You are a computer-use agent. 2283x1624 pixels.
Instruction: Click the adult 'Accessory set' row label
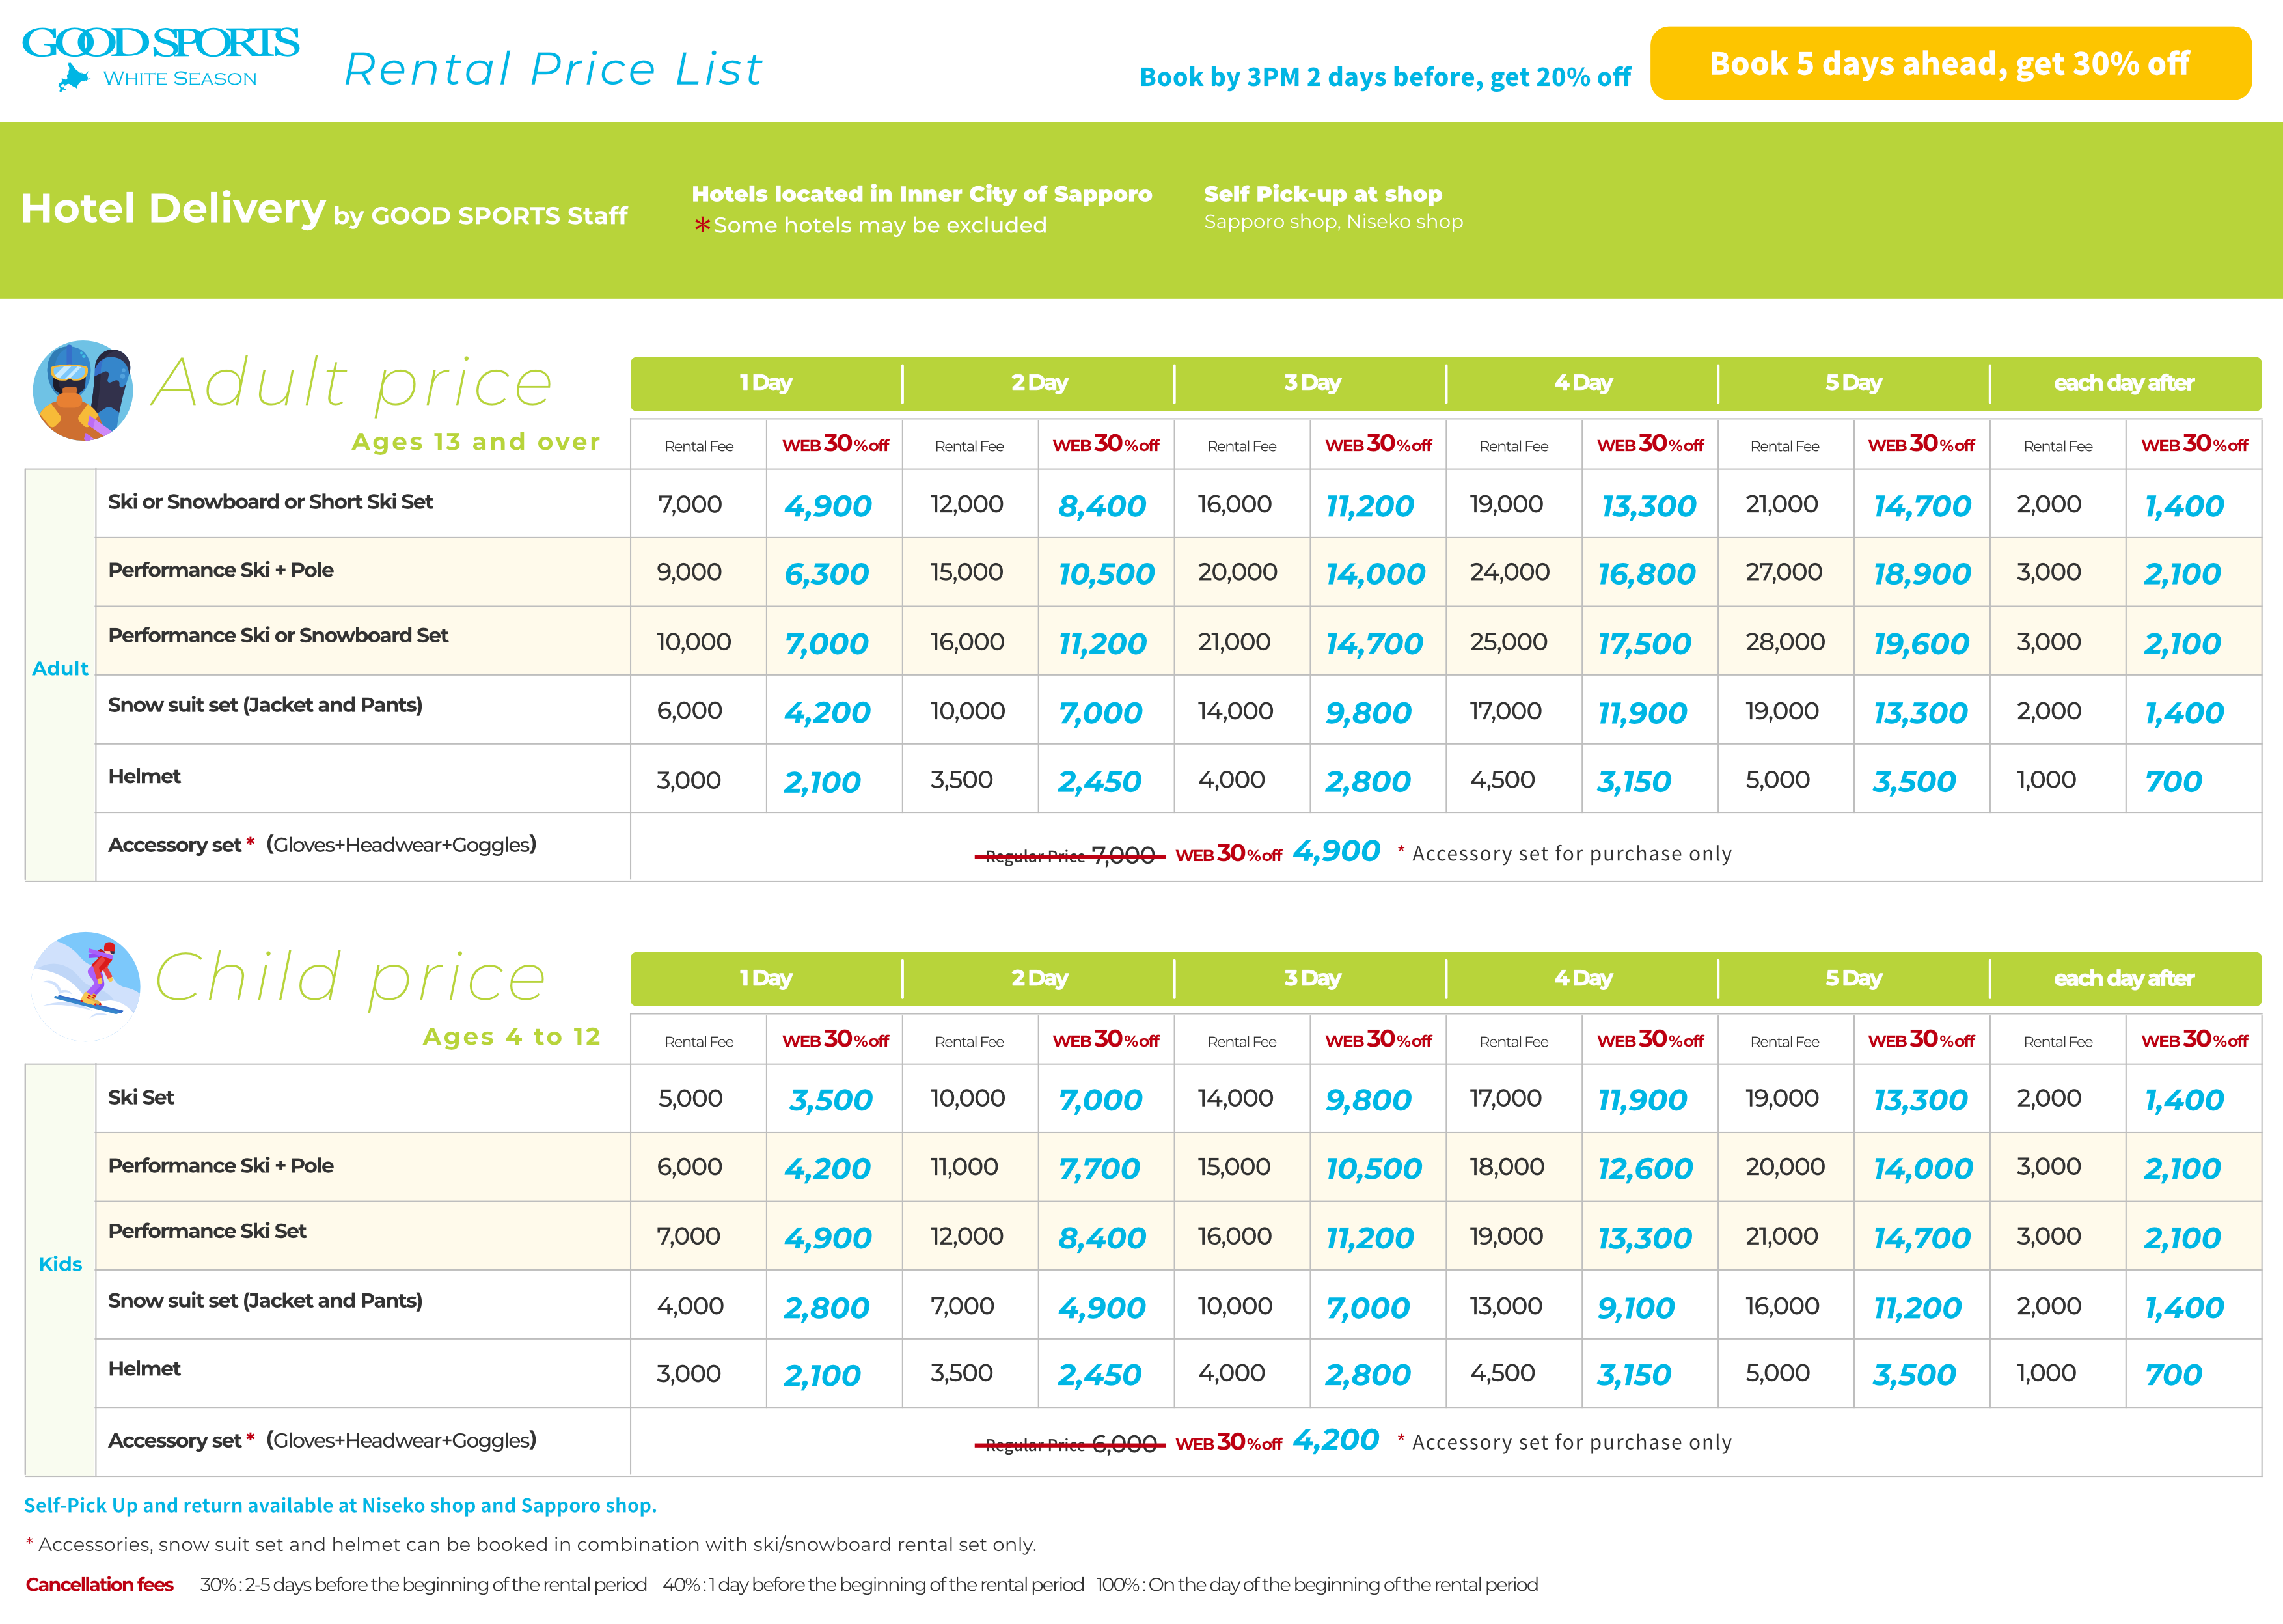[322, 845]
